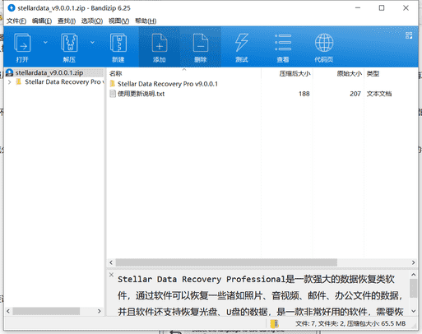Select Stellar Data Recovery Pro v9.0.0.1 folder row

(168, 84)
